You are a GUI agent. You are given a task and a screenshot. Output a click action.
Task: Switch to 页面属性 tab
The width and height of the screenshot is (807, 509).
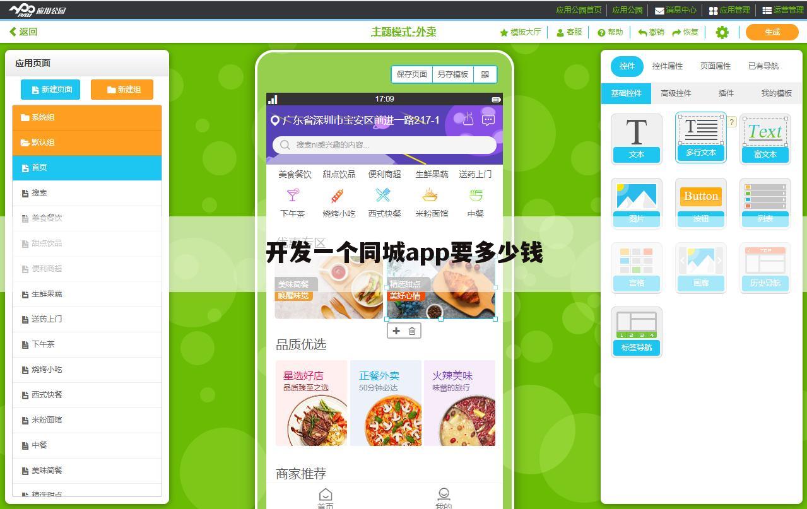(x=716, y=66)
